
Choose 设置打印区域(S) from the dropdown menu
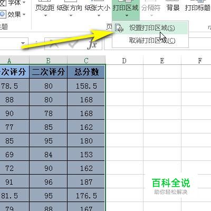pos(150,28)
